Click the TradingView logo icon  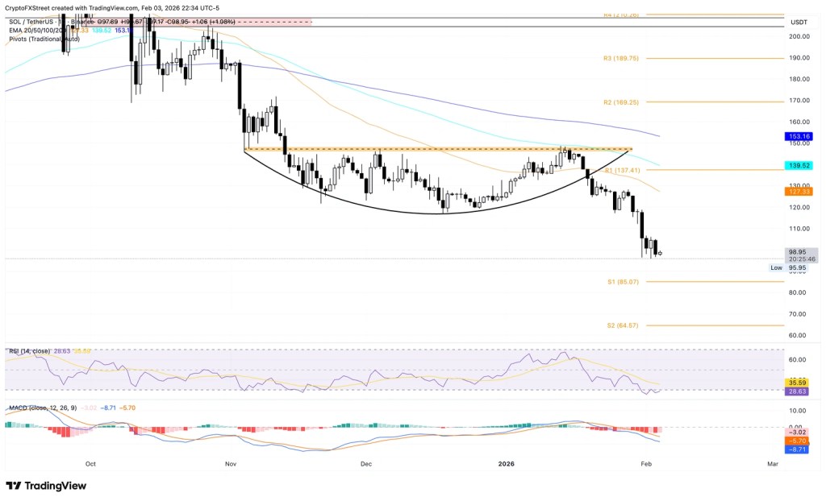point(14,486)
